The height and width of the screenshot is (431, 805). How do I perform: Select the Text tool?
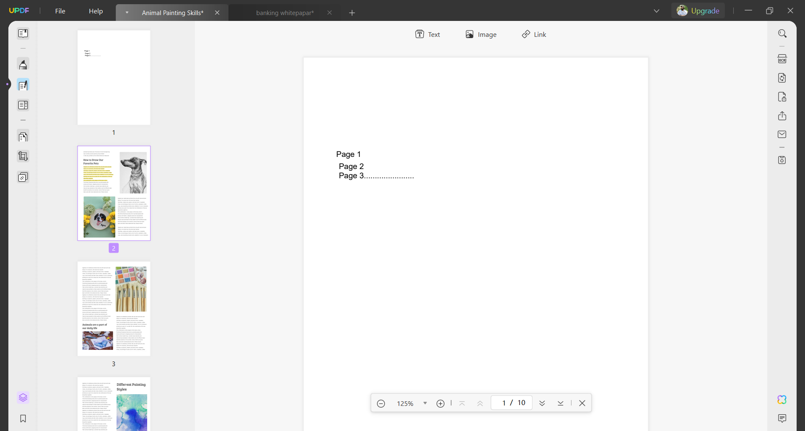point(428,34)
